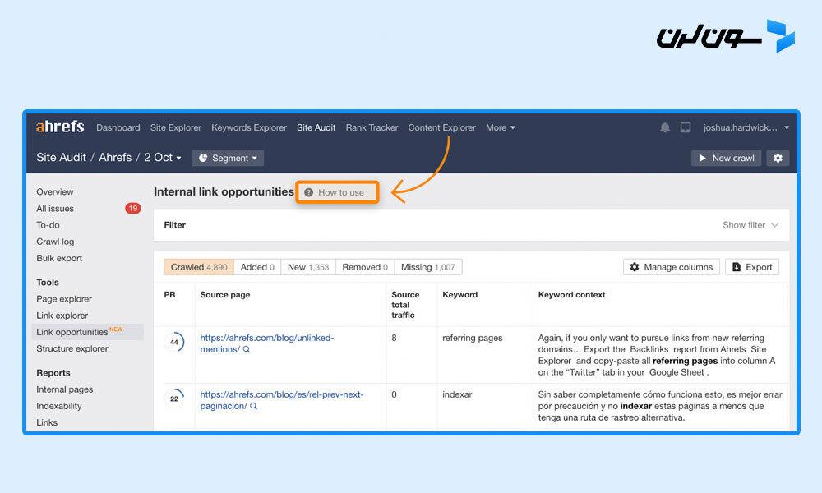Open the tablet/help icon beside the bell
The width and height of the screenshot is (822, 493).
click(x=686, y=127)
